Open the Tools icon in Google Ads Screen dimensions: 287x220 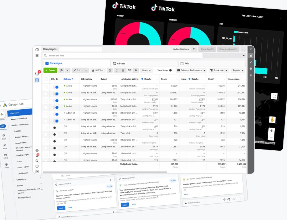click(5, 145)
